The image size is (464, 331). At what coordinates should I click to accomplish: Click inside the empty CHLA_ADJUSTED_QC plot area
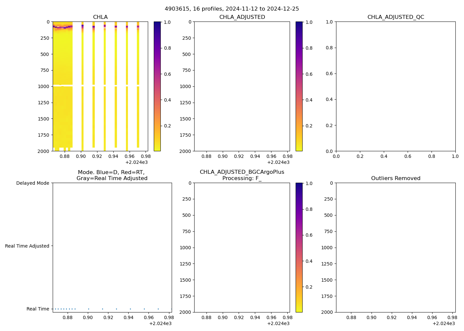395,86
